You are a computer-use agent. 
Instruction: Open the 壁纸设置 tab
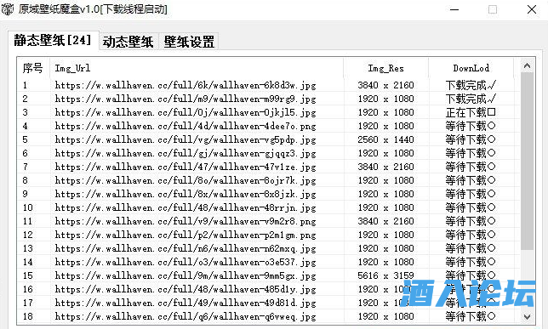[x=189, y=42]
